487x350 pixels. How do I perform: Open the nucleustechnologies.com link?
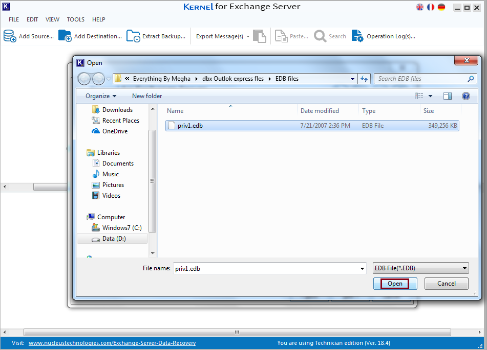[112, 343]
